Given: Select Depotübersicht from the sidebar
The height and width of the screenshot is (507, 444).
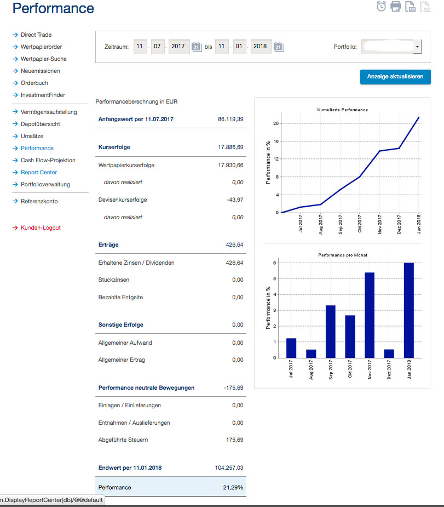Looking at the screenshot, I should click(41, 124).
